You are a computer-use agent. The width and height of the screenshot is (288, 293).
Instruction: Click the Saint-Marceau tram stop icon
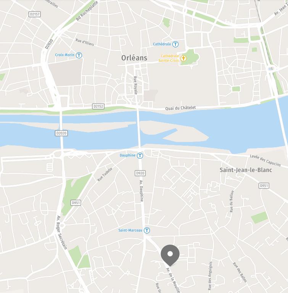[147, 230]
